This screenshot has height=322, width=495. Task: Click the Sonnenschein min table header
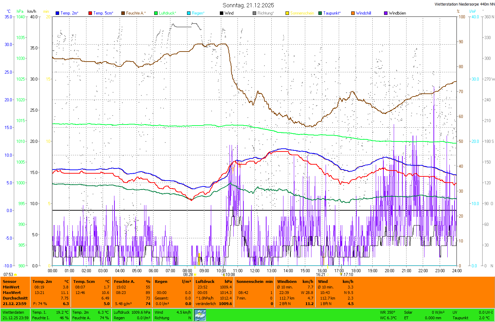coord(254,282)
